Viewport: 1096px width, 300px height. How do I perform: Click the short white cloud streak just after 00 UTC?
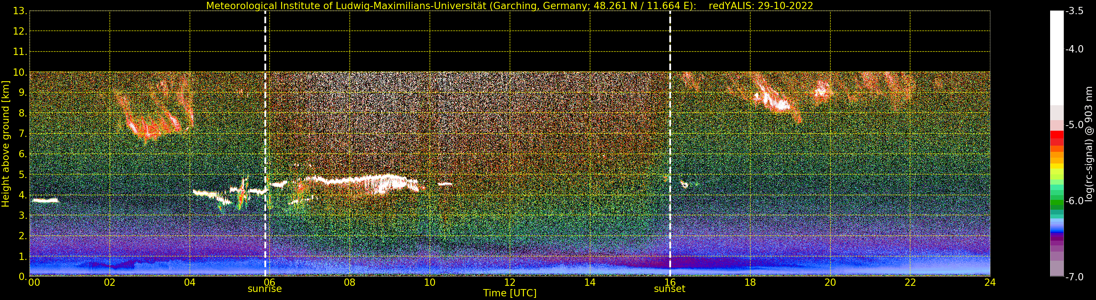[x=45, y=201]
